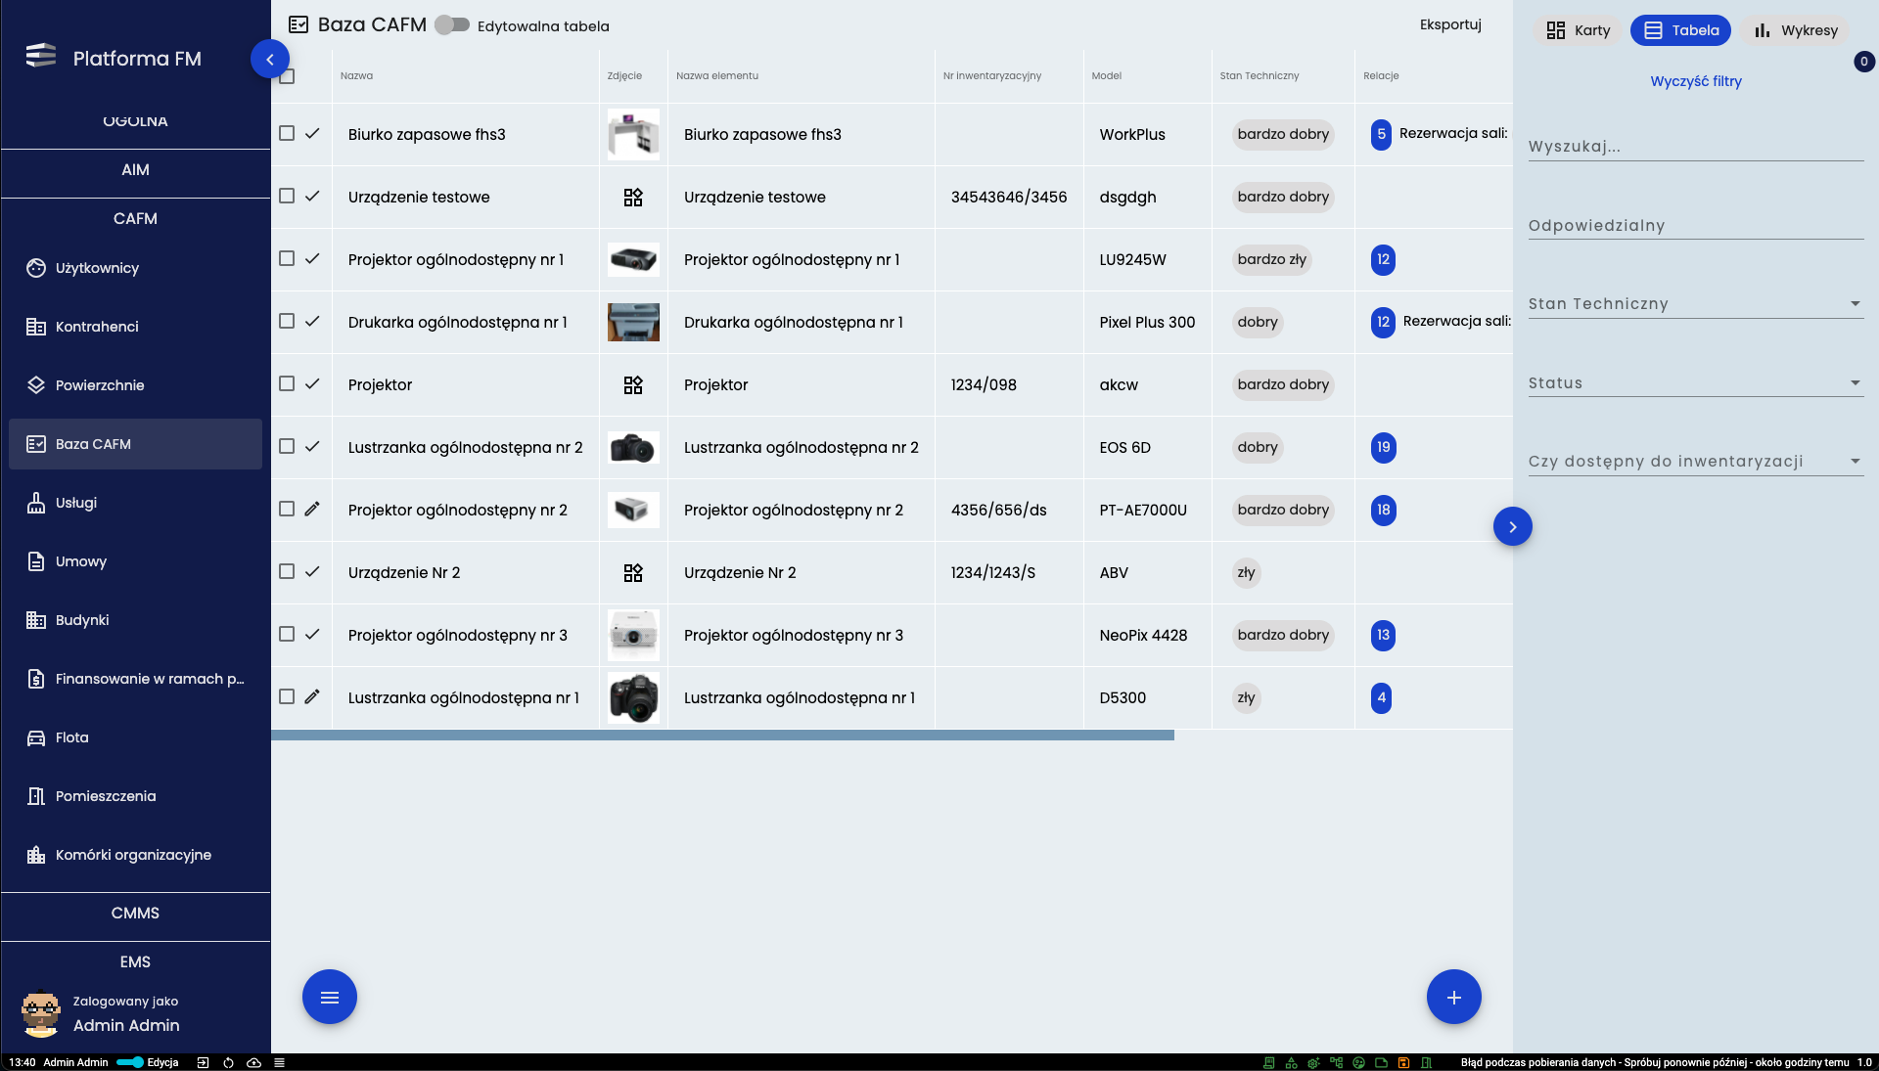Viewport: 1879px width, 1071px height.
Task: Switch to Tabela view
Action: [x=1680, y=30]
